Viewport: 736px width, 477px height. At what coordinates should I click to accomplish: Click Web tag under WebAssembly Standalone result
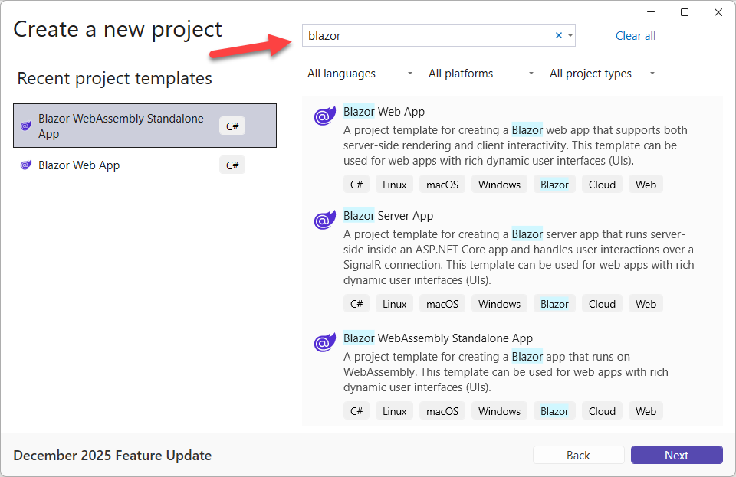pyautogui.click(x=646, y=411)
